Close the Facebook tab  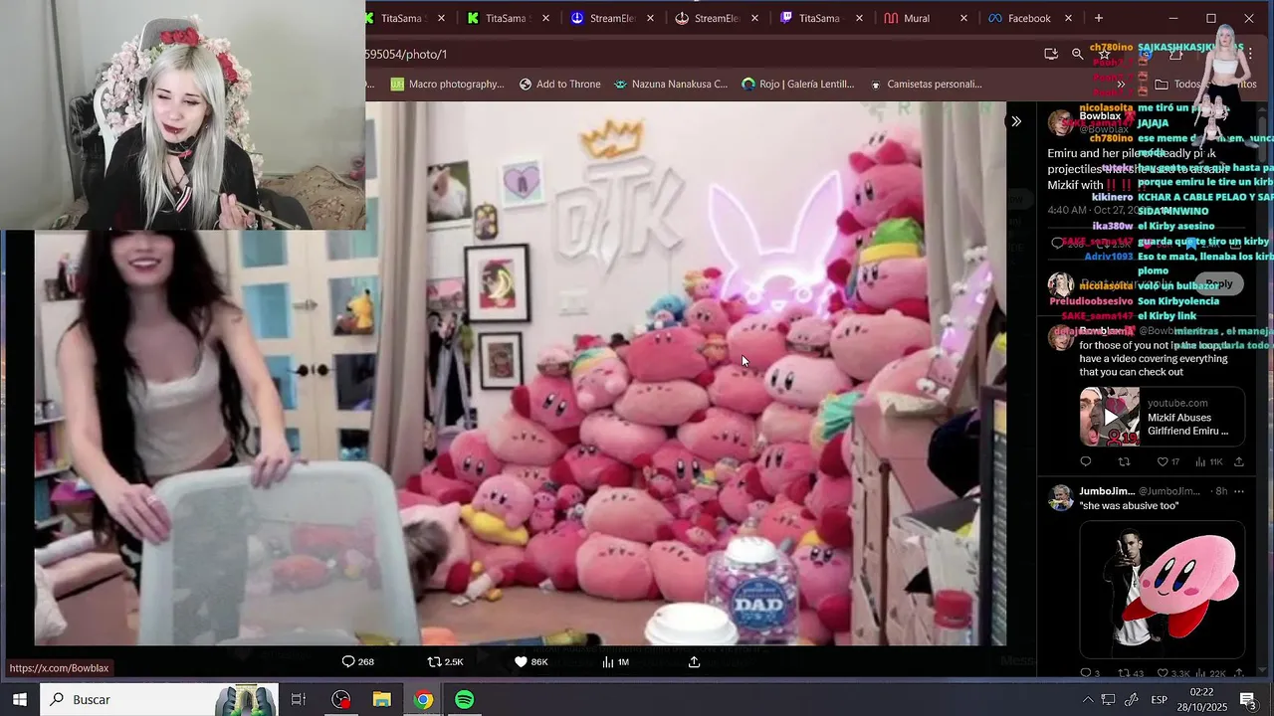tap(1068, 18)
